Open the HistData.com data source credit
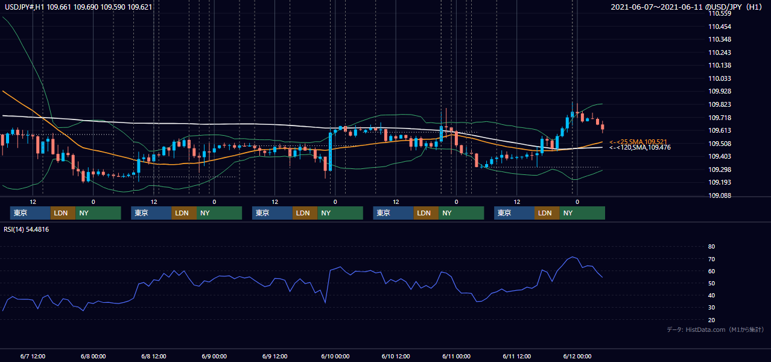The width and height of the screenshot is (771, 362). [715, 329]
